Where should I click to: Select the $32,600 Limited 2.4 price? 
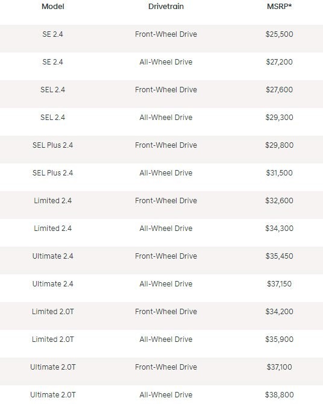click(x=279, y=201)
